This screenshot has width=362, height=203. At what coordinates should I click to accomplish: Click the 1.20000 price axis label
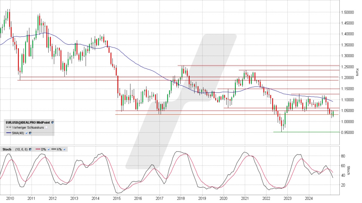pos(347,78)
